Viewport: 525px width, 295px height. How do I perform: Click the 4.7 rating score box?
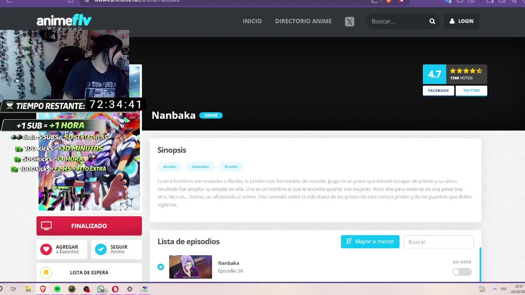pos(434,74)
